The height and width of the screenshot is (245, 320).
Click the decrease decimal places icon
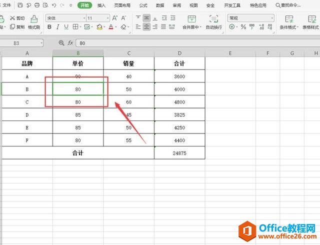(270, 26)
